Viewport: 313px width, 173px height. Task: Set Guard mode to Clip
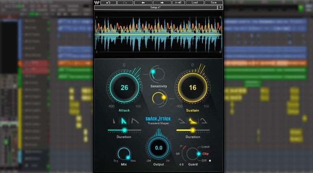(205, 153)
